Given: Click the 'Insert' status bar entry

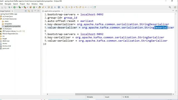Looking at the screenshot, I should click(107, 97).
